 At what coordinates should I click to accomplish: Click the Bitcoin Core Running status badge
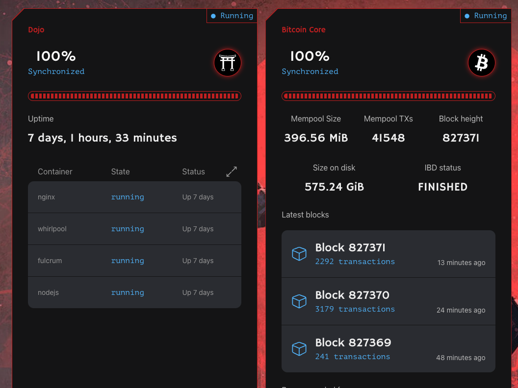tap(486, 16)
